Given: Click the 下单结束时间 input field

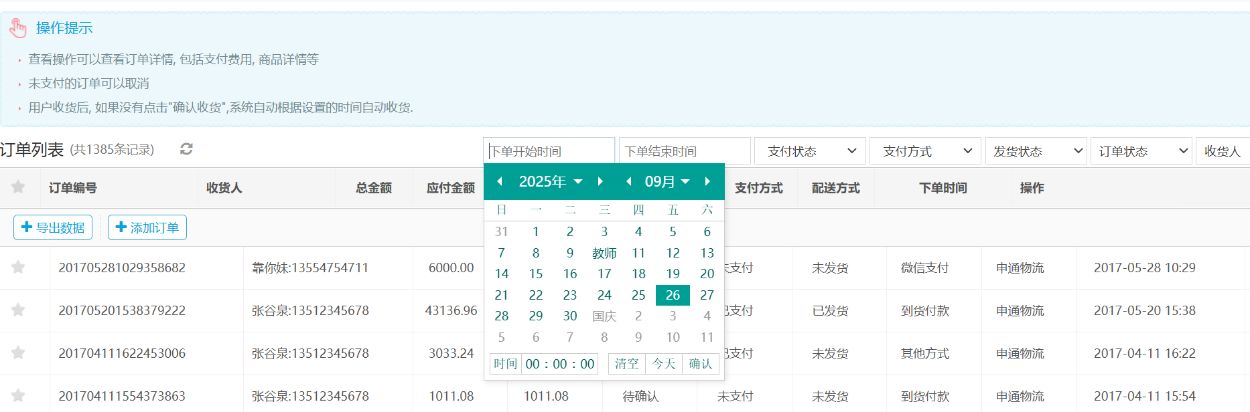Looking at the screenshot, I should [684, 151].
